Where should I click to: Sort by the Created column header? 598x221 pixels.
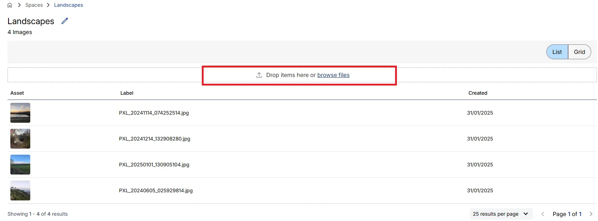(478, 93)
